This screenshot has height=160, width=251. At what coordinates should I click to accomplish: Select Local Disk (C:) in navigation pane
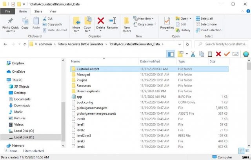click(x=24, y=131)
